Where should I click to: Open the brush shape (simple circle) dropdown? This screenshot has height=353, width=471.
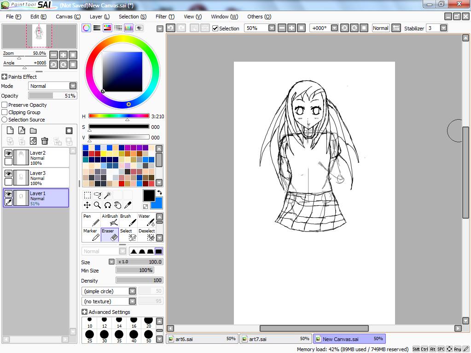tap(132, 291)
